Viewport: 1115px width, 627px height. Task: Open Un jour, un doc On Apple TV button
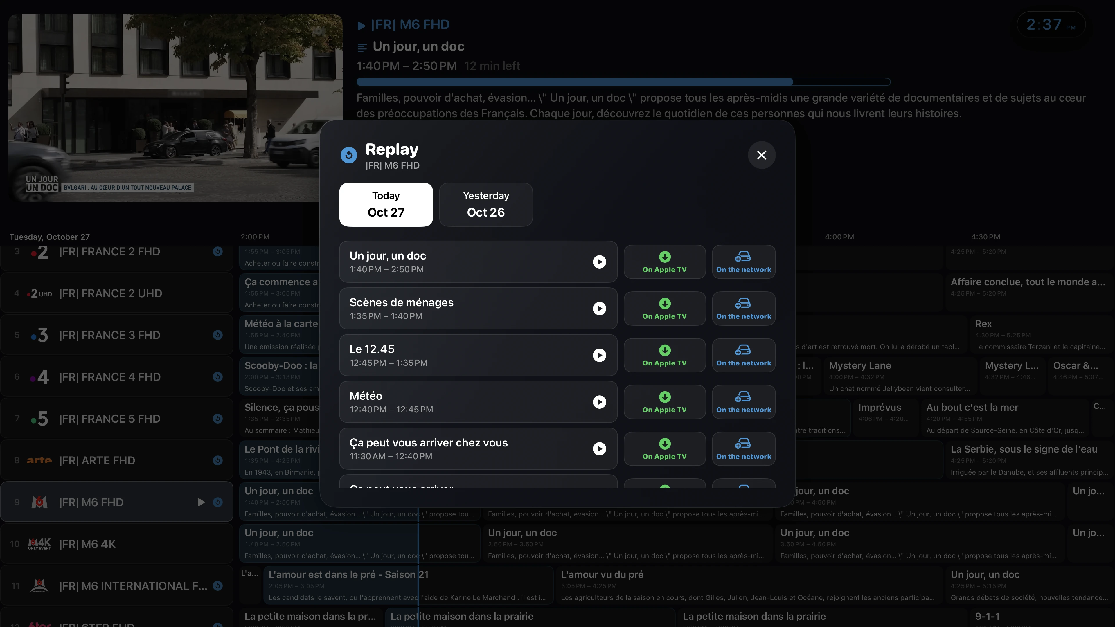point(664,262)
